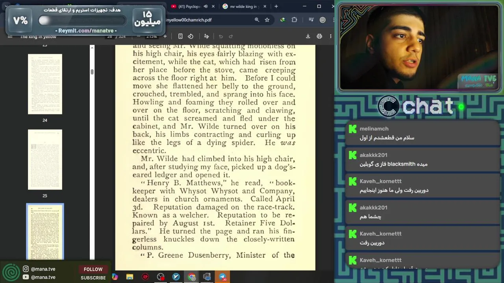
Task: Open page 24 thumbnail
Action: click(45, 84)
